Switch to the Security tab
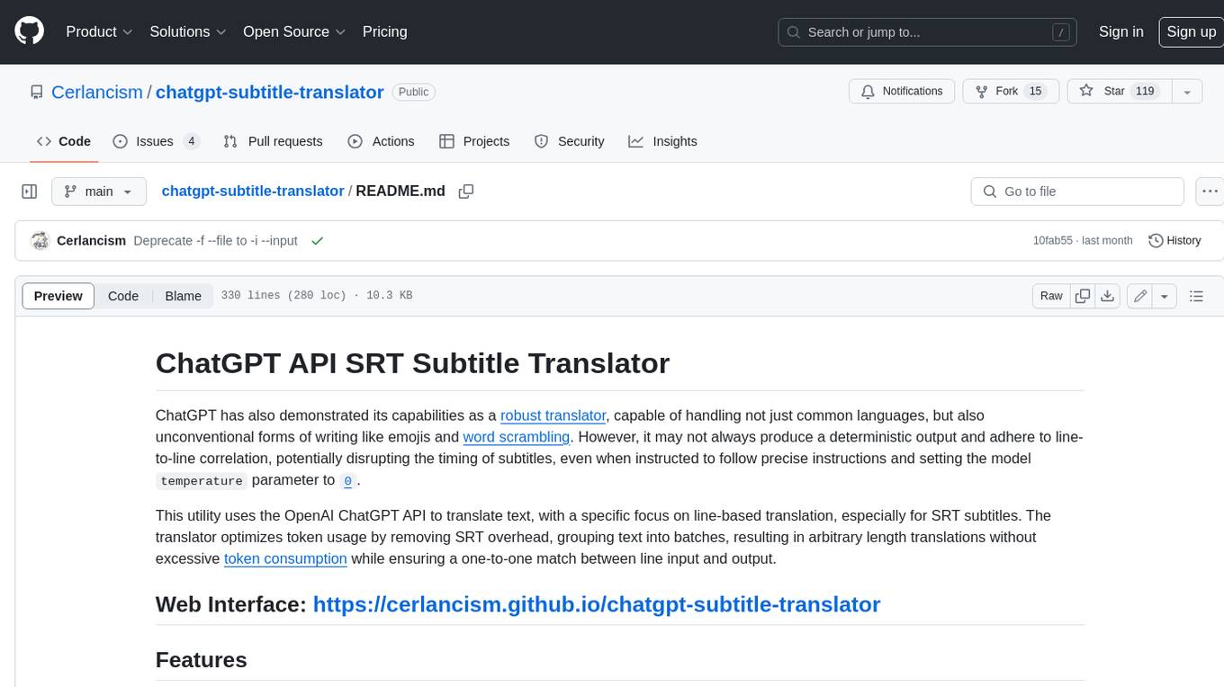 point(569,141)
